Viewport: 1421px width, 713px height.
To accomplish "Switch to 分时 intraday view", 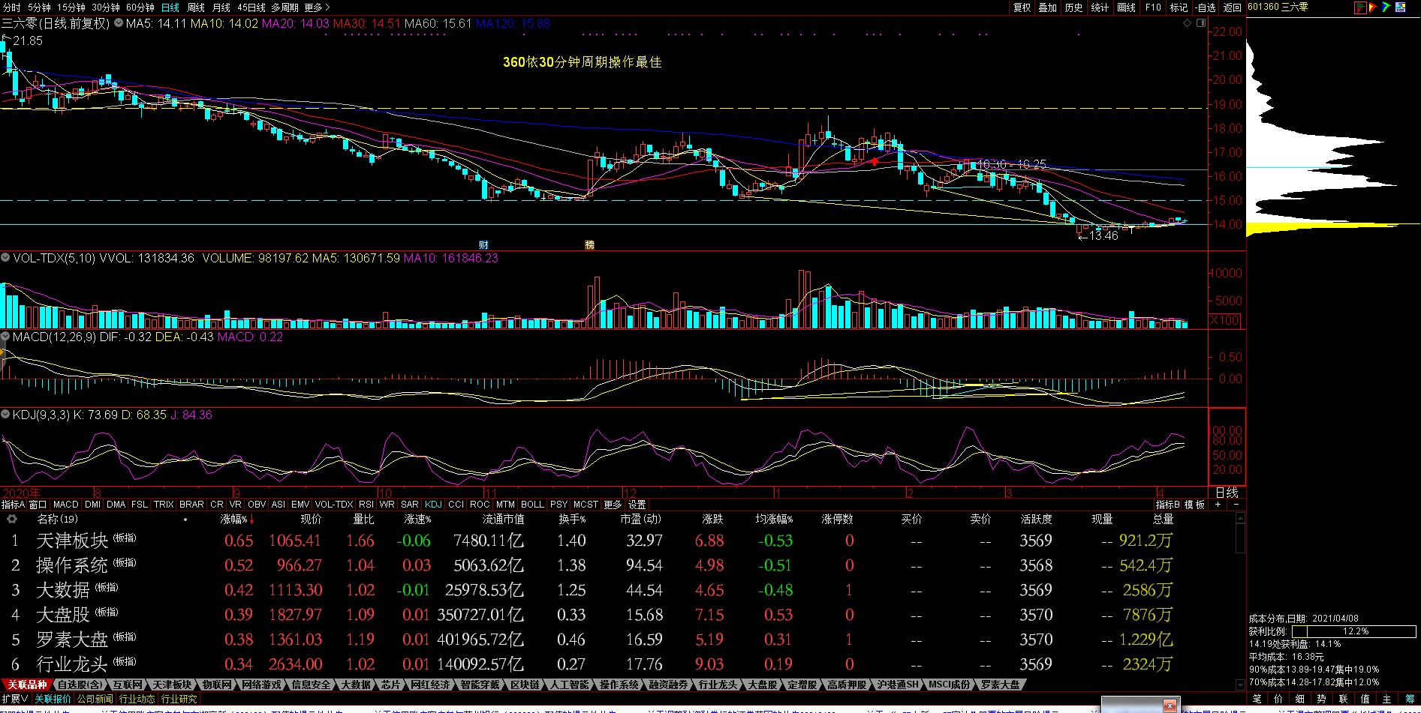I will pos(11,7).
